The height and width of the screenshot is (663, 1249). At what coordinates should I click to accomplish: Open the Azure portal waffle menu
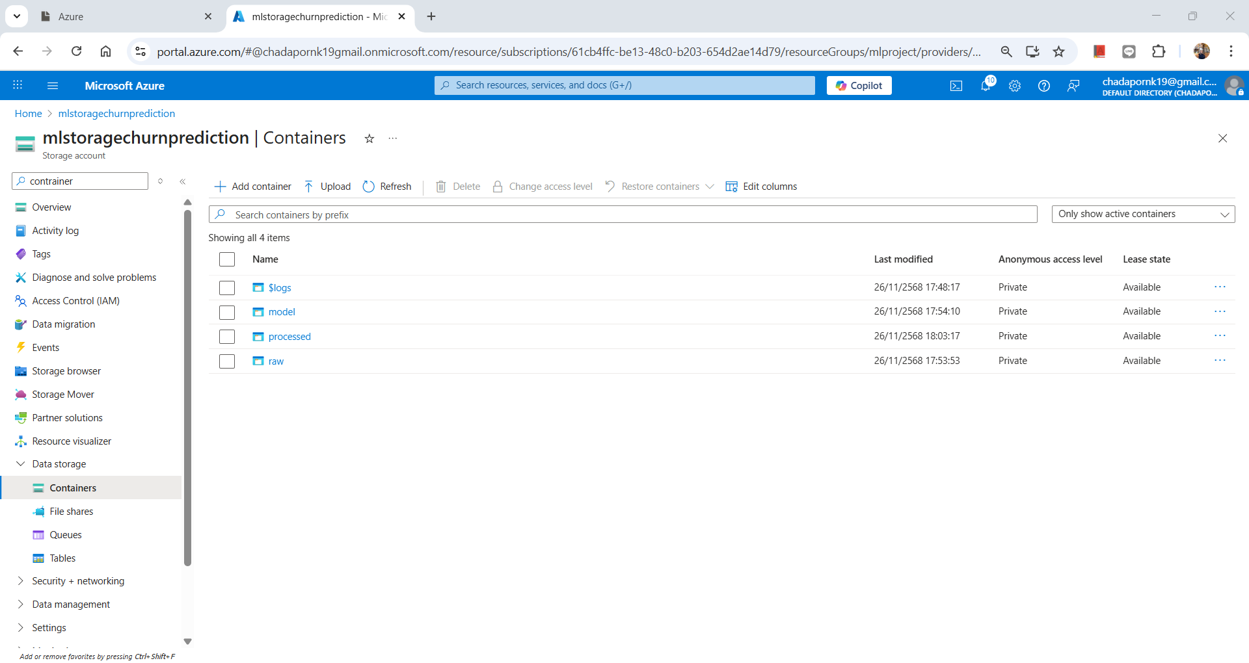coord(18,85)
